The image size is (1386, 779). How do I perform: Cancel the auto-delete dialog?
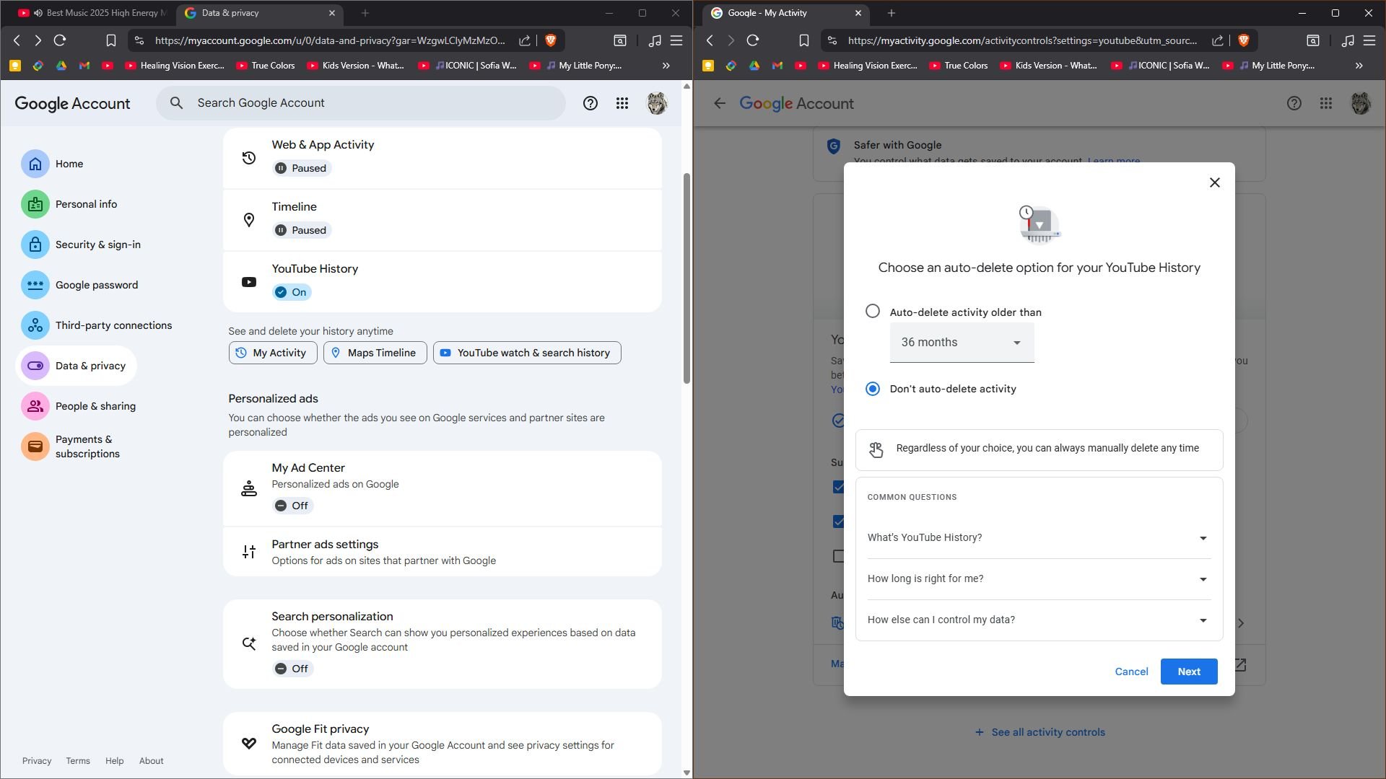pyautogui.click(x=1131, y=672)
